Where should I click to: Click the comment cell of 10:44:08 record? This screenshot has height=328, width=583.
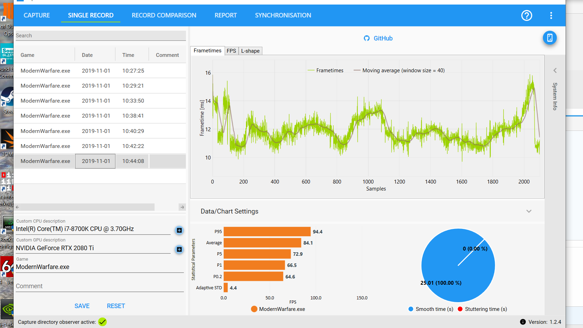click(167, 161)
